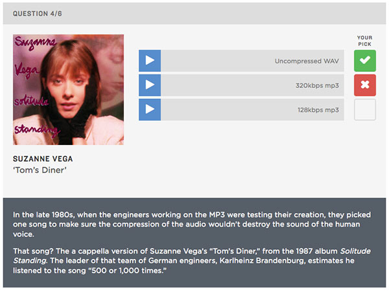Play the 128kbps mp3 sample
Viewport: 389px width, 292px height.
150,109
